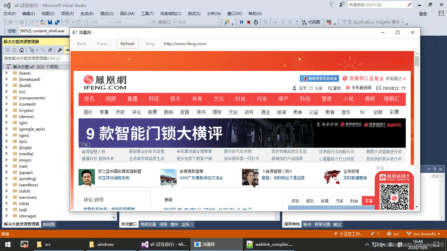Image resolution: width=447 pixels, height=251 pixels.
Task: Select the (mojo) folder row
Action: pyautogui.click(x=25, y=160)
